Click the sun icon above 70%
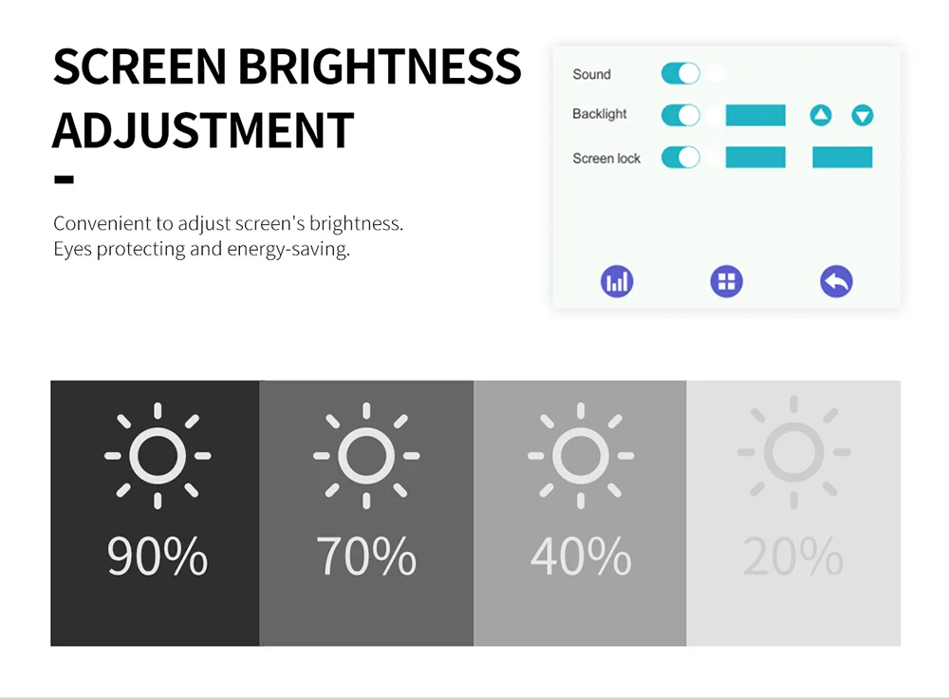 (366, 456)
